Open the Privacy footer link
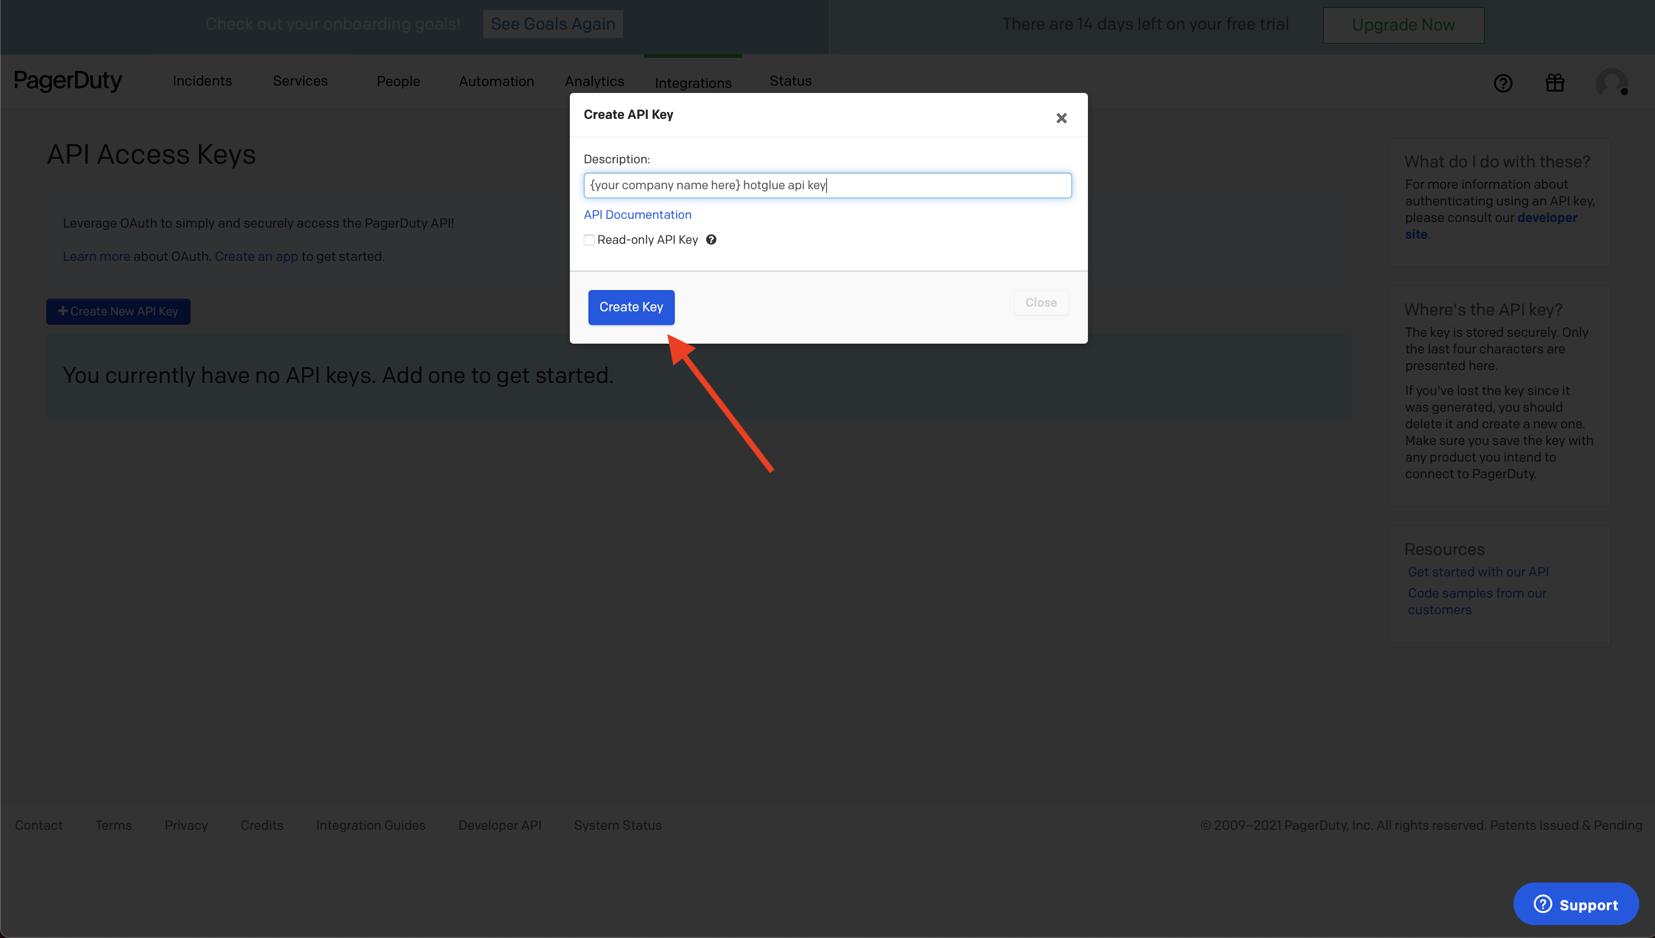Viewport: 1655px width, 938px height. pyautogui.click(x=185, y=826)
